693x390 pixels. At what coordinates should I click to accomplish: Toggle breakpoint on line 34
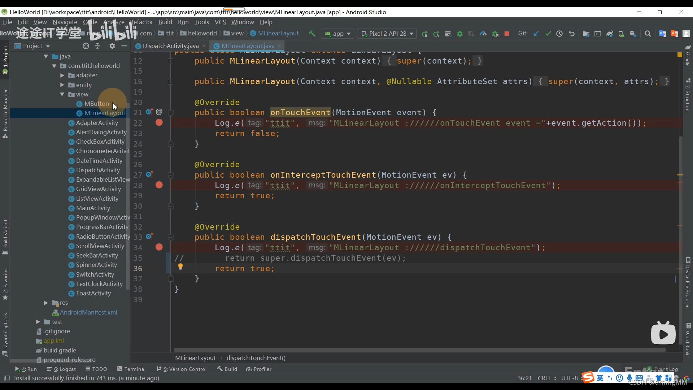pos(159,247)
